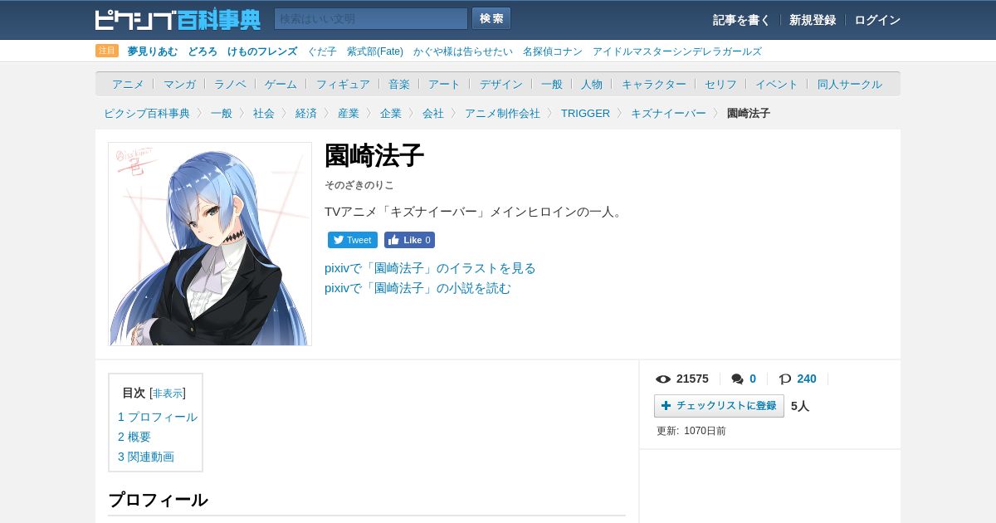The width and height of the screenshot is (996, 523).
Task: Select the 同人サークル category tab
Action: (x=850, y=84)
